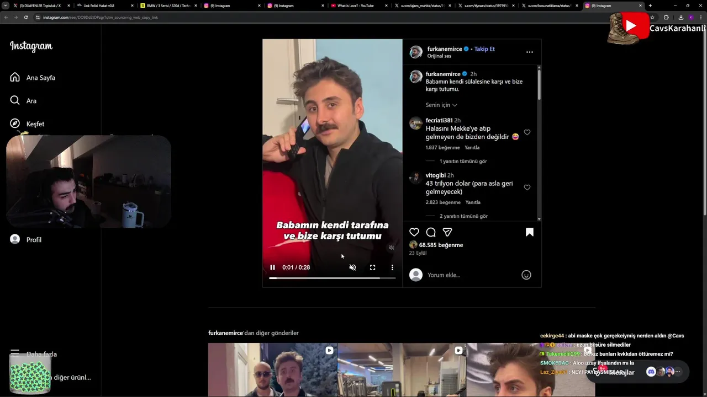Close the active Instagram tab
This screenshot has width=707, height=397.
click(640, 6)
